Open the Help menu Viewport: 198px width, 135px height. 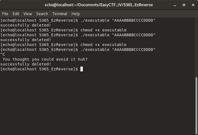pyautogui.click(x=76, y=14)
